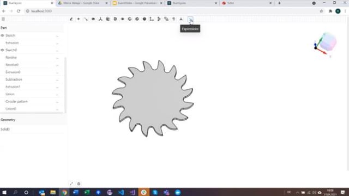Open Visual Studio Code from taskbar
The image size is (349, 196).
tap(121, 192)
